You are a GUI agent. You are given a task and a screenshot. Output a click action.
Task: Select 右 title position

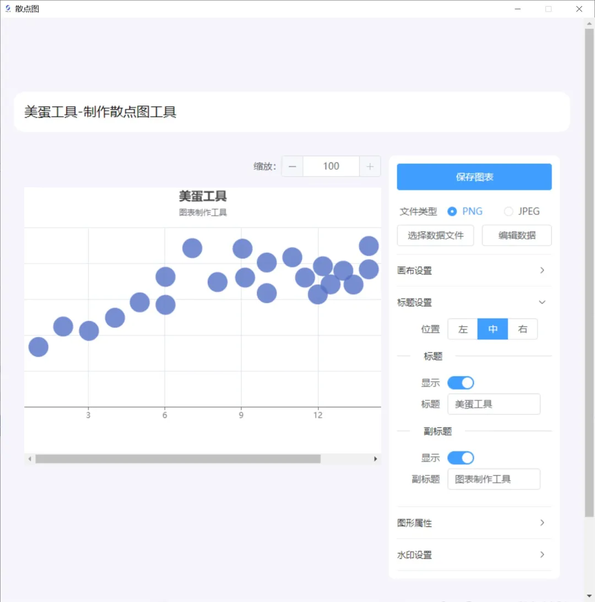[522, 329]
